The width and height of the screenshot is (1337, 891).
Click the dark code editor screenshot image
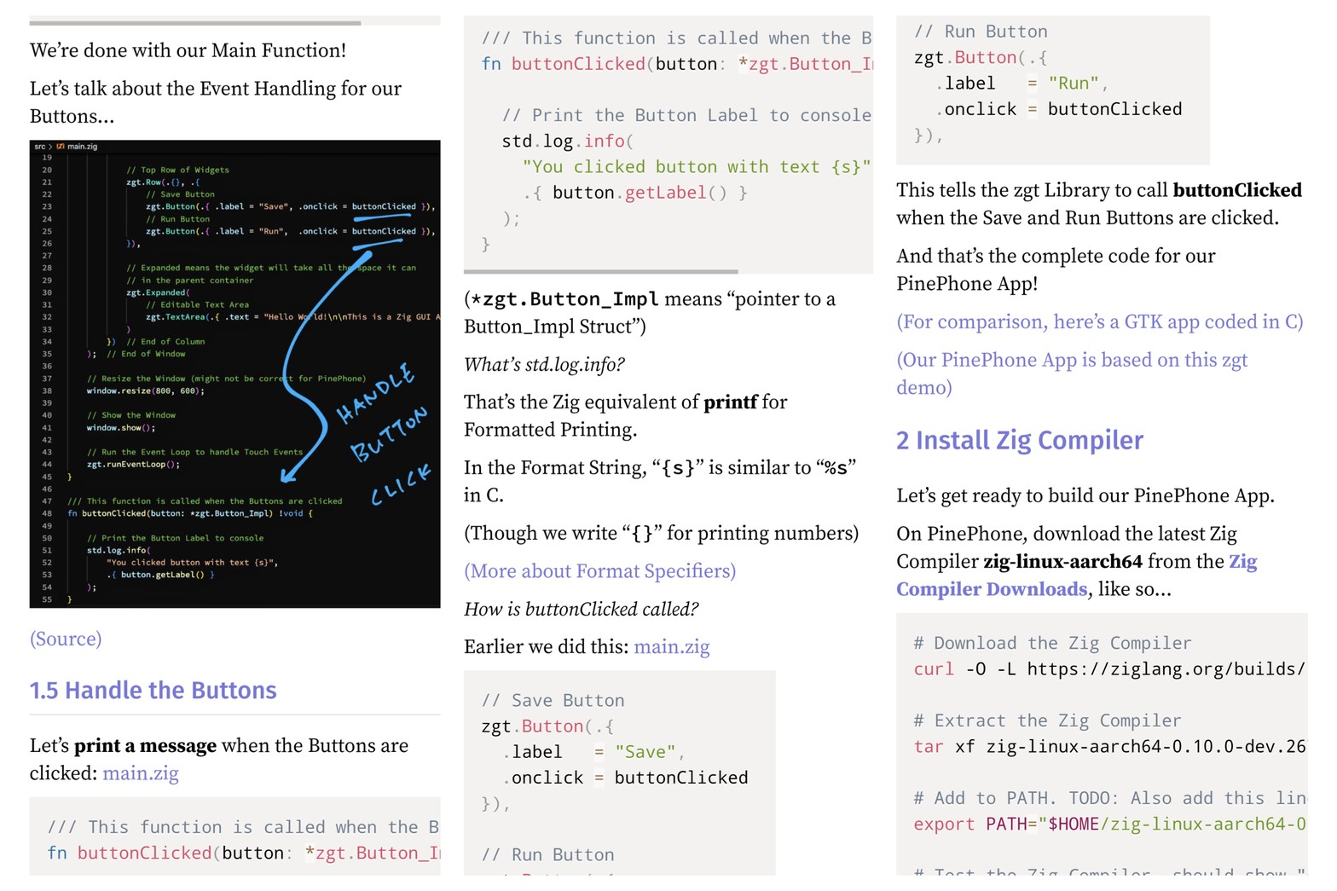click(x=234, y=373)
